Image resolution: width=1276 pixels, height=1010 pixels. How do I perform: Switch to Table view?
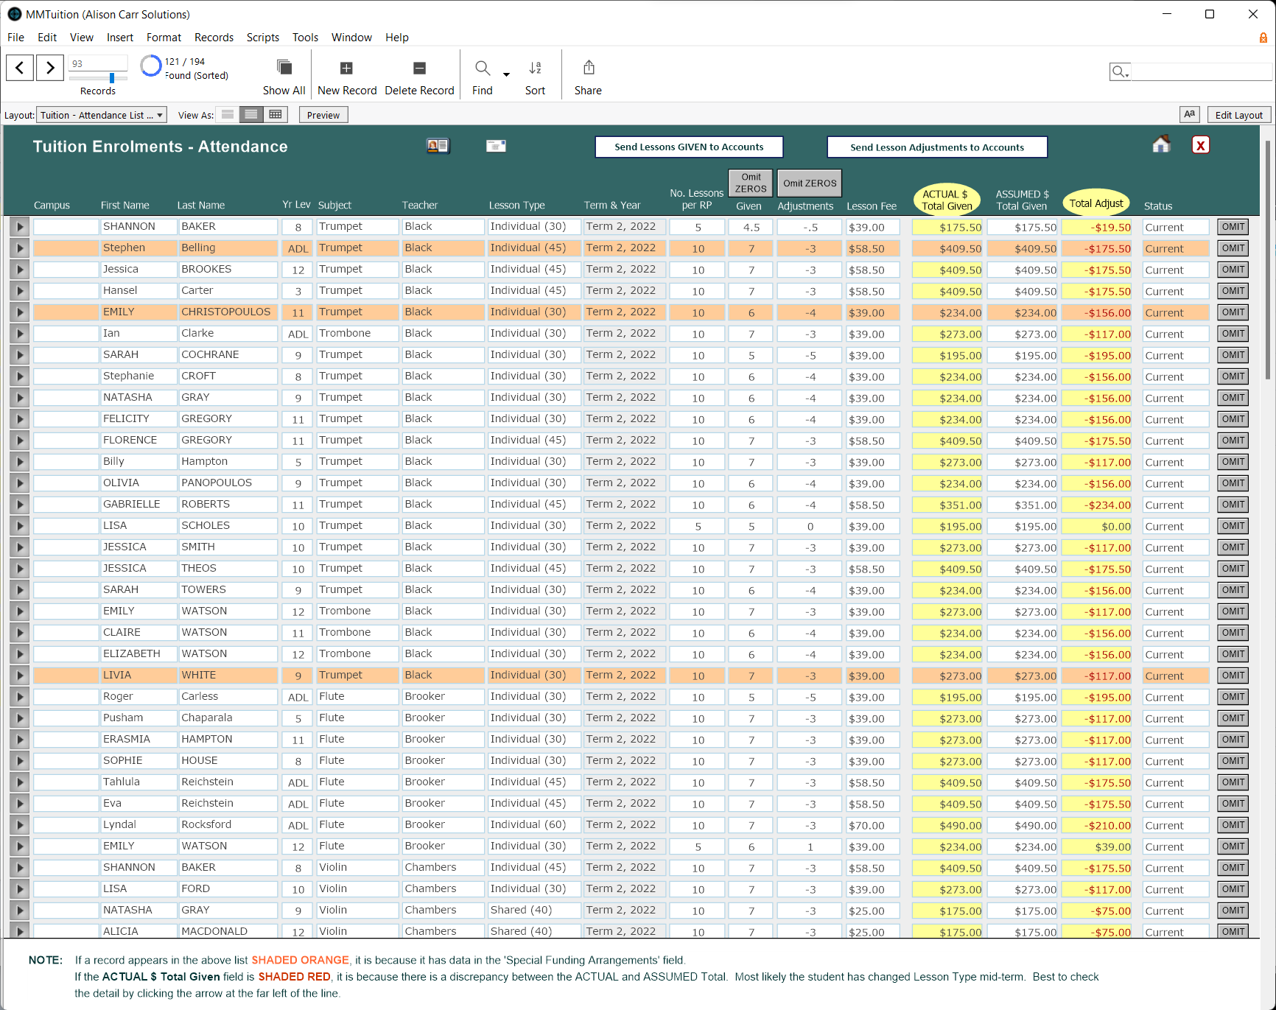click(x=276, y=115)
